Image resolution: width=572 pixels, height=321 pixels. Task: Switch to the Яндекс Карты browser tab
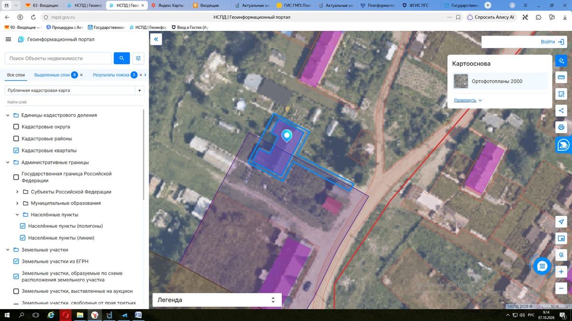[168, 6]
